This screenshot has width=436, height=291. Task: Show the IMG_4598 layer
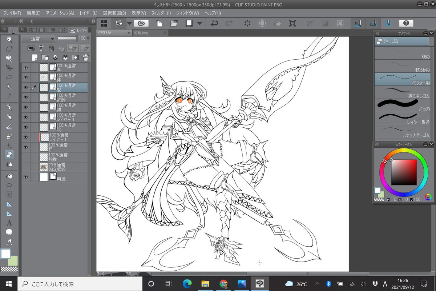pyautogui.click(x=25, y=167)
